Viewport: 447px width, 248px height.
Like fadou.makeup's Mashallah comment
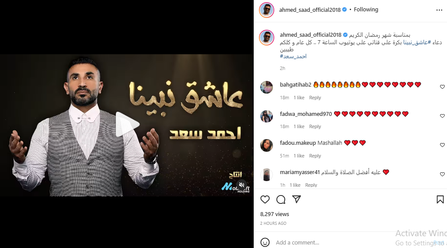point(442,145)
